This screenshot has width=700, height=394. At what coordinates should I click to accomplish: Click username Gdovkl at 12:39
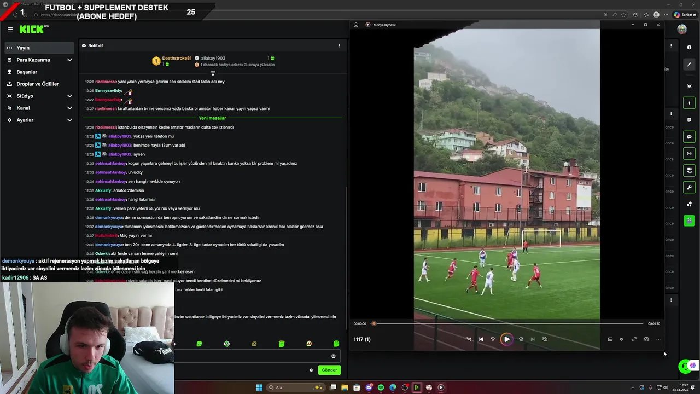pyautogui.click(x=102, y=254)
